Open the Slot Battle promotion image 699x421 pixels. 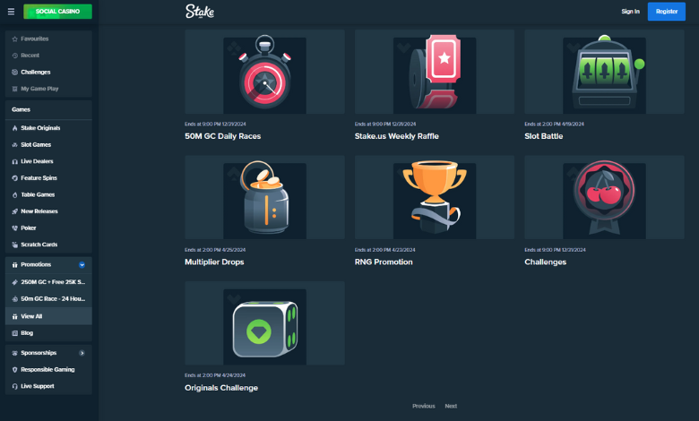[x=604, y=72]
